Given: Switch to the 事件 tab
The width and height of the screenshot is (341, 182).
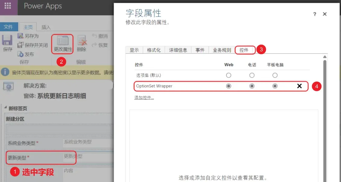Looking at the screenshot, I should 200,50.
